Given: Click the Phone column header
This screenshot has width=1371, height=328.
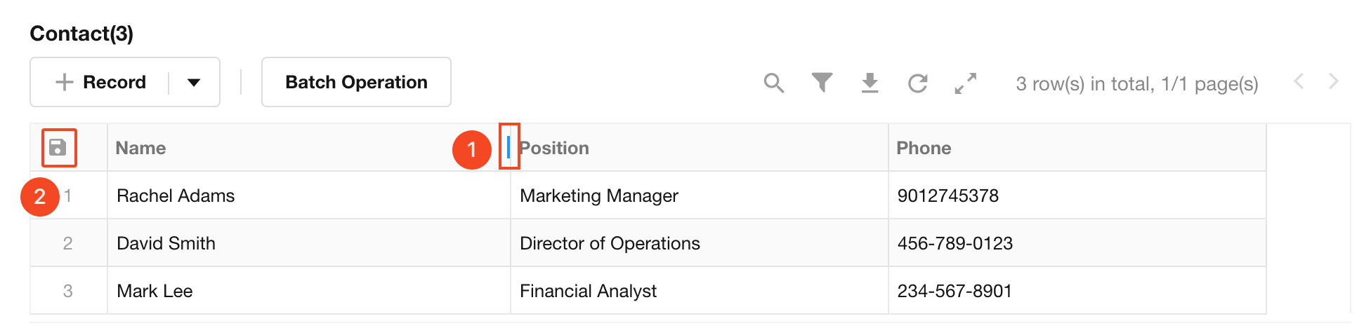Looking at the screenshot, I should pyautogui.click(x=924, y=148).
